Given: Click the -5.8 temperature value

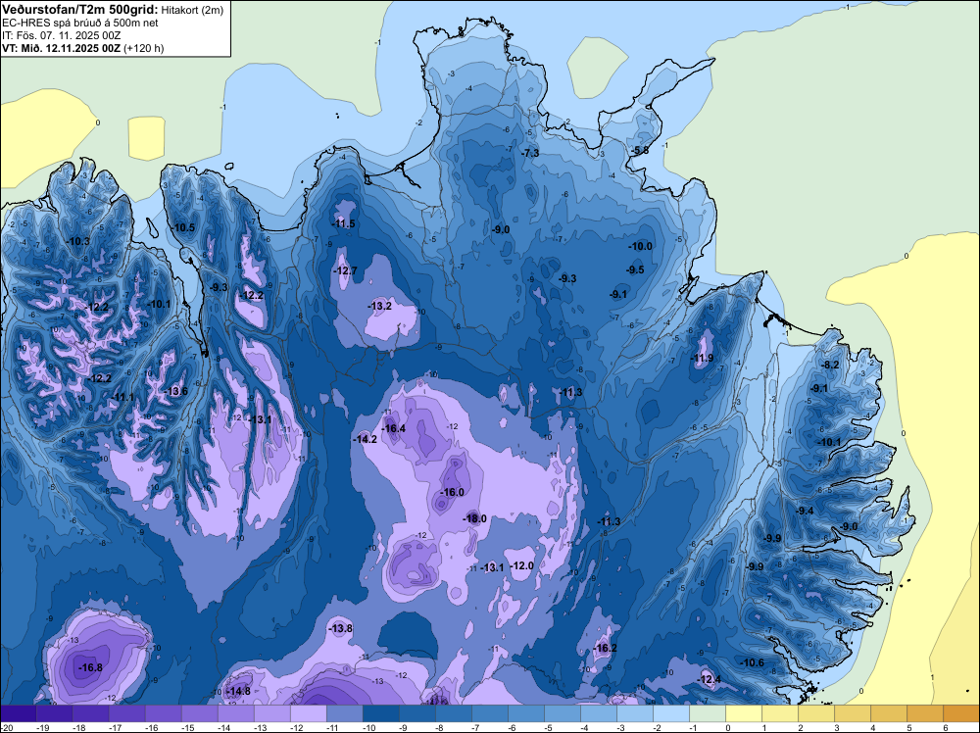Looking at the screenshot, I should coord(639,151).
